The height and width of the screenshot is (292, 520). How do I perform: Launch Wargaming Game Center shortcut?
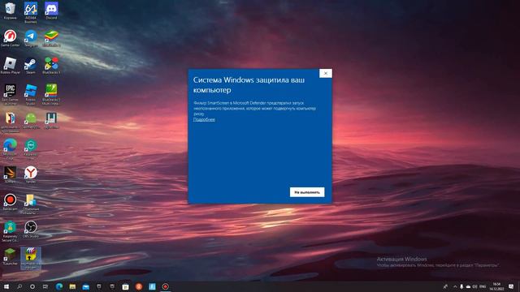[10, 38]
